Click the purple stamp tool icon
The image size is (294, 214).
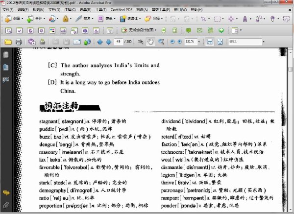(x=245, y=19)
